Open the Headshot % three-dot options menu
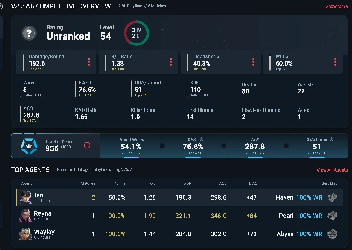The height and width of the screenshot is (250, 352). (253, 62)
